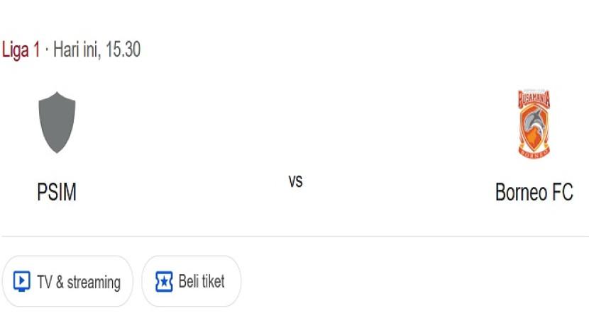Click the "Beli tiket" label text

click(202, 282)
